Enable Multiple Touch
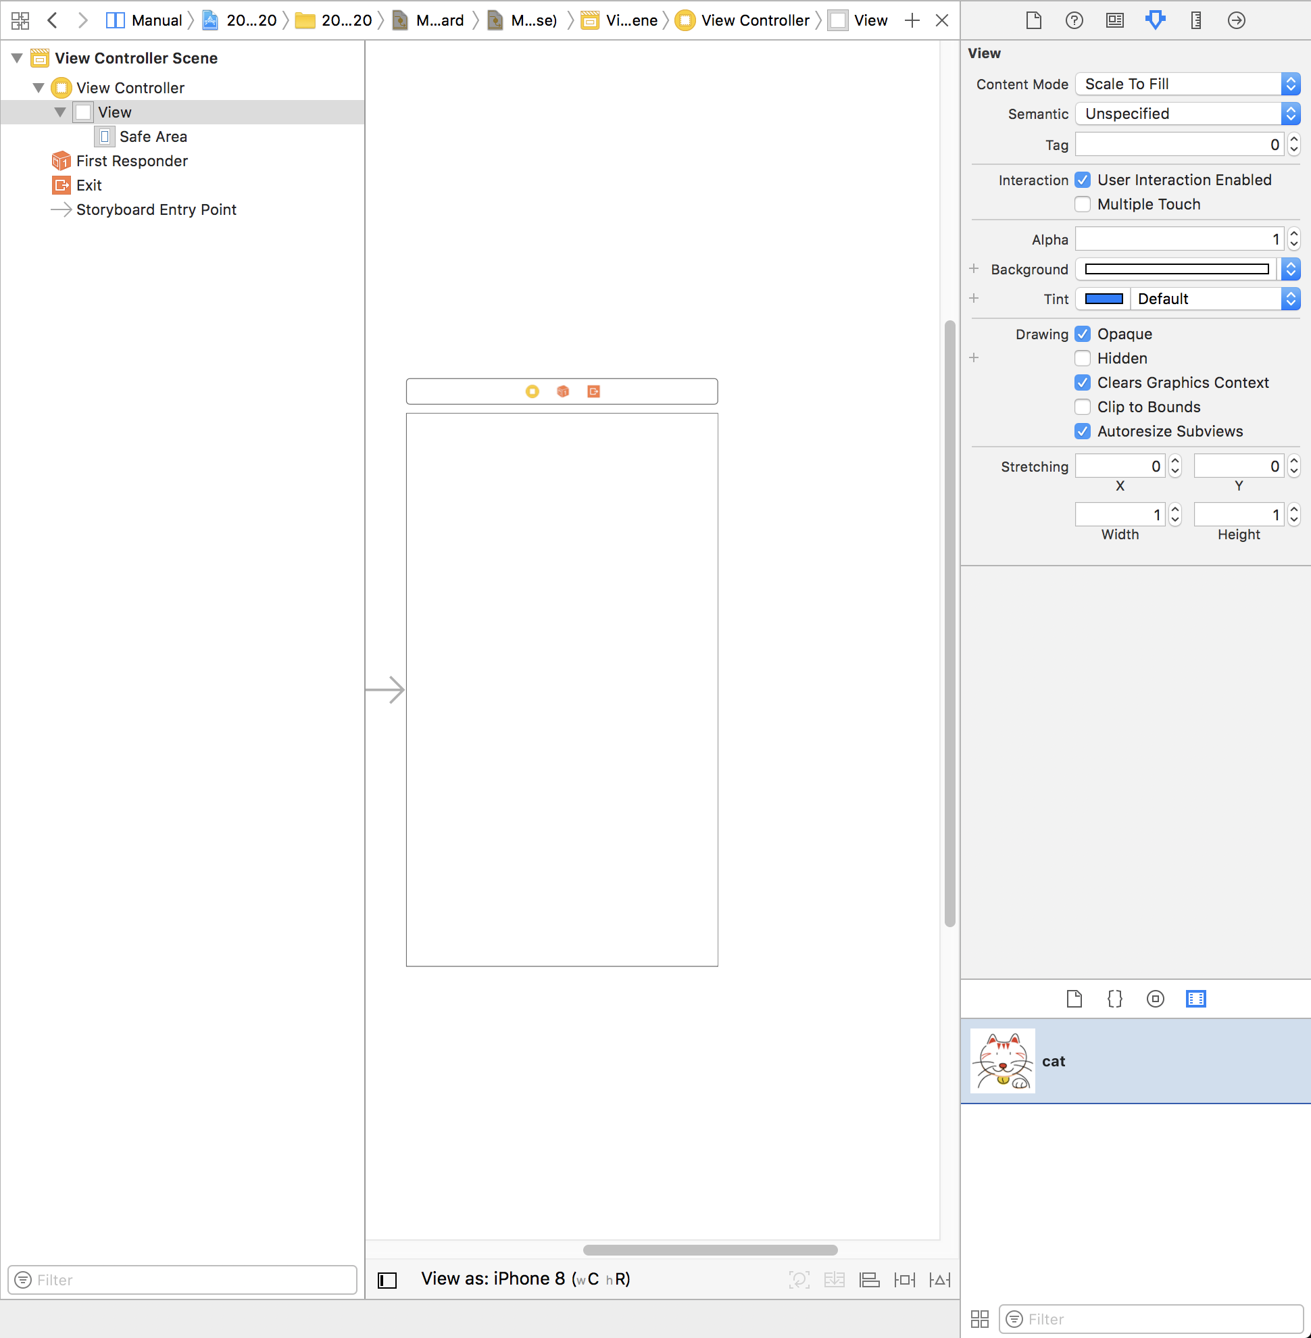 click(1083, 204)
